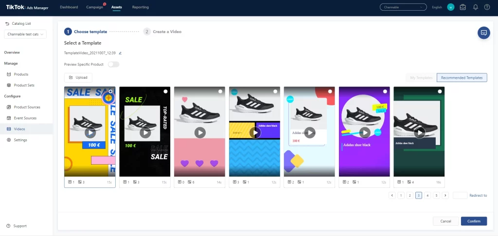The height and width of the screenshot is (236, 498).
Task: Select the black SALE template radio button
Action: tap(166, 91)
